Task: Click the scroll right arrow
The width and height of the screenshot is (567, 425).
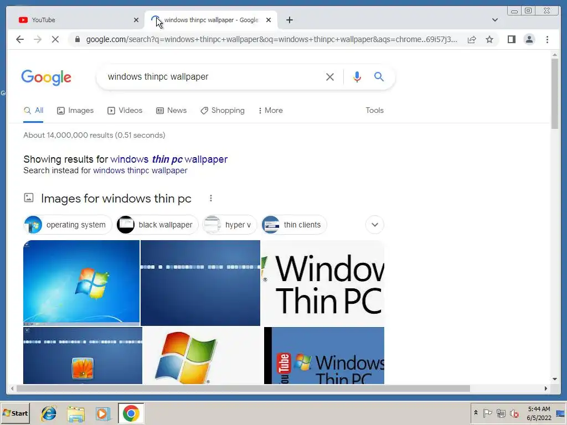Action: click(x=546, y=388)
